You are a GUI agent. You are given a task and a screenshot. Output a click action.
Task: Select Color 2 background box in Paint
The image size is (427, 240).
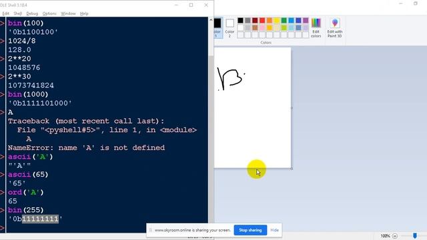[230, 28]
